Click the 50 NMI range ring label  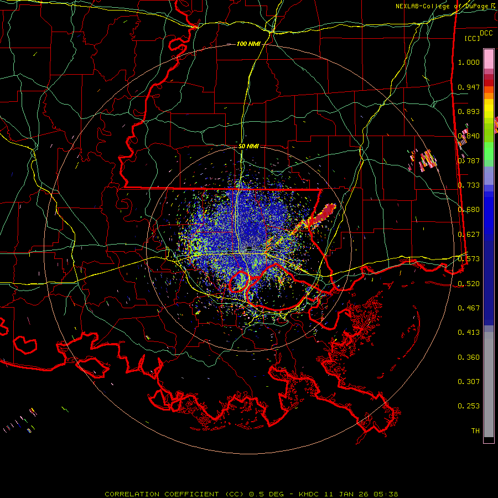[x=248, y=147]
